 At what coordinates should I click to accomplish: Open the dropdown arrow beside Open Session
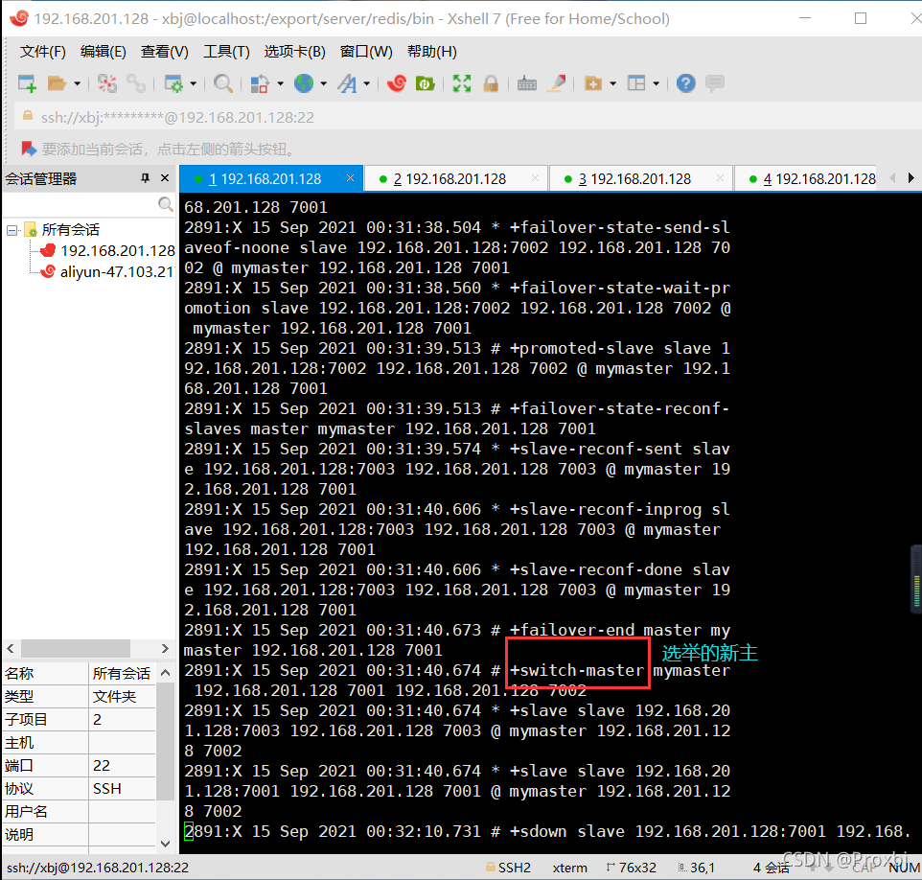[x=77, y=83]
